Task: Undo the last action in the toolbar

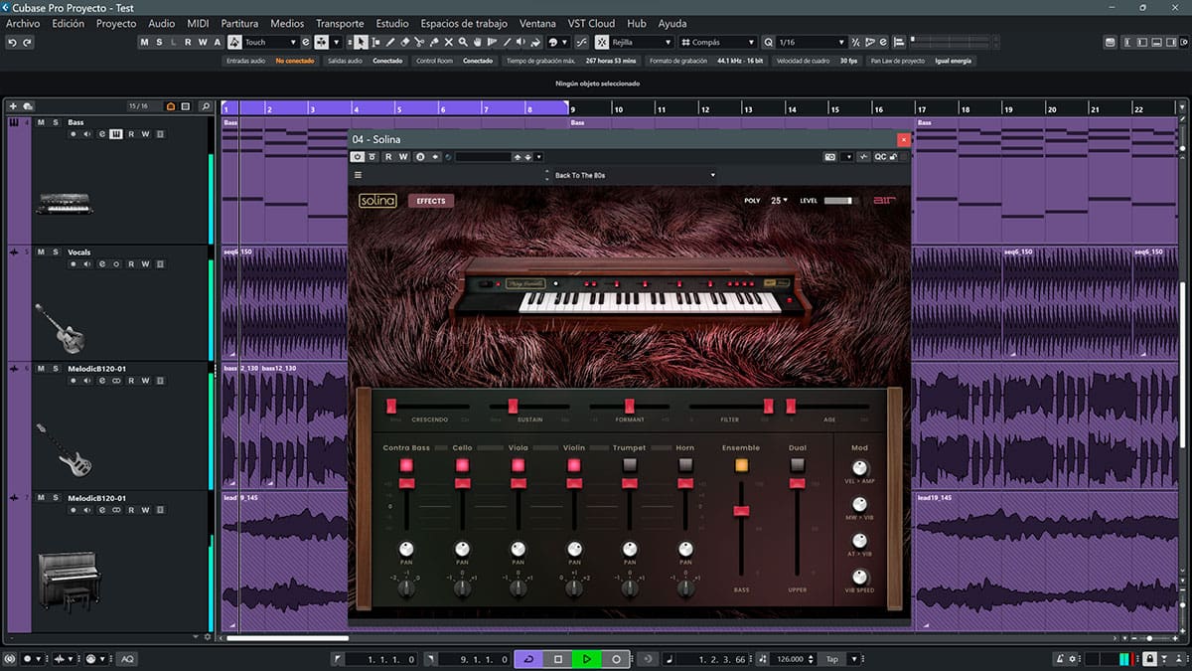Action: 12,43
